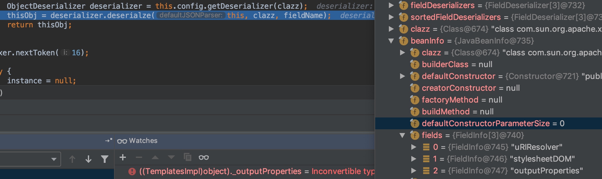602x179 pixels.
Task: Select the defaultConstructorParameterSize variable row
Action: pos(489,123)
